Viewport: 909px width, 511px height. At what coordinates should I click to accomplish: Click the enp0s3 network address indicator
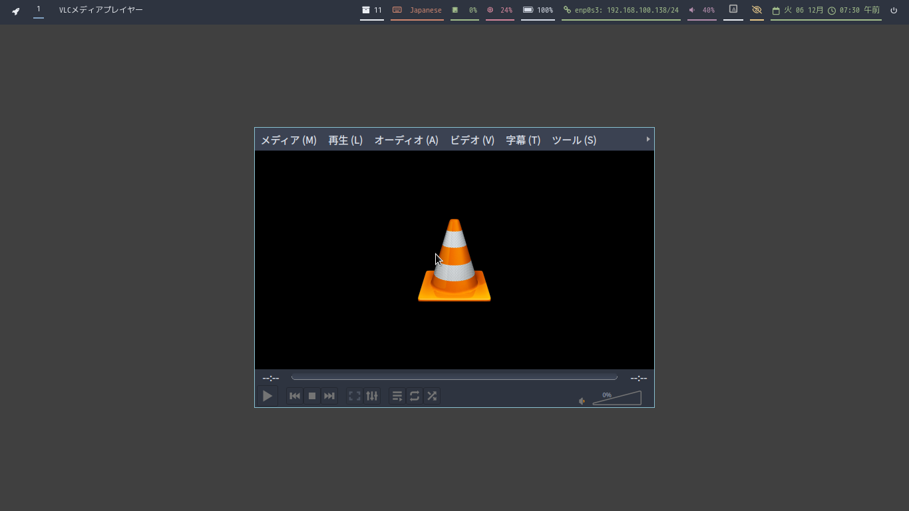(x=621, y=10)
